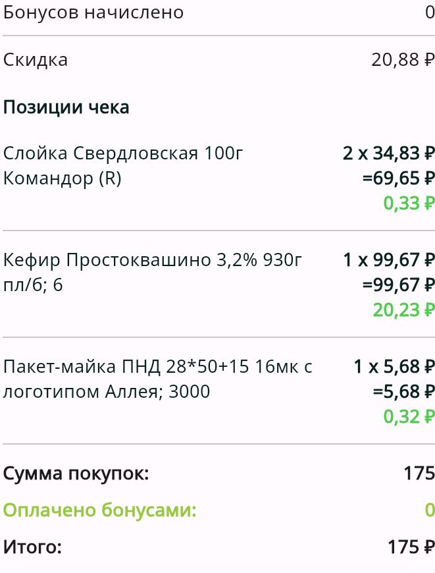
Task: Select the 'Бонусов начислено' label
Action: click(93, 13)
